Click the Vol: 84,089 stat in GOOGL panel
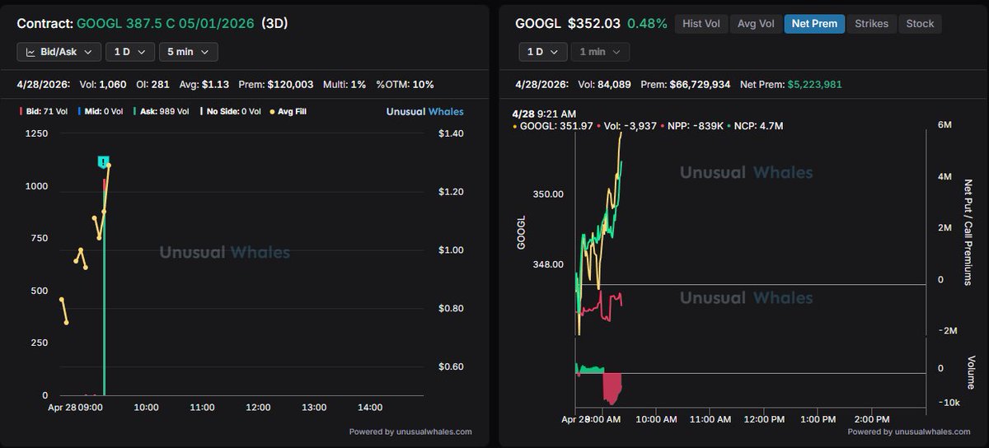This screenshot has width=989, height=448. pyautogui.click(x=603, y=84)
